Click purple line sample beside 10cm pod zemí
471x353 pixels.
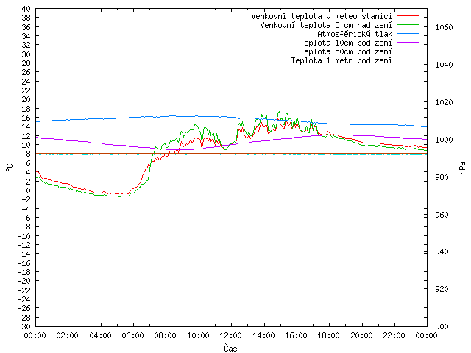click(408, 43)
